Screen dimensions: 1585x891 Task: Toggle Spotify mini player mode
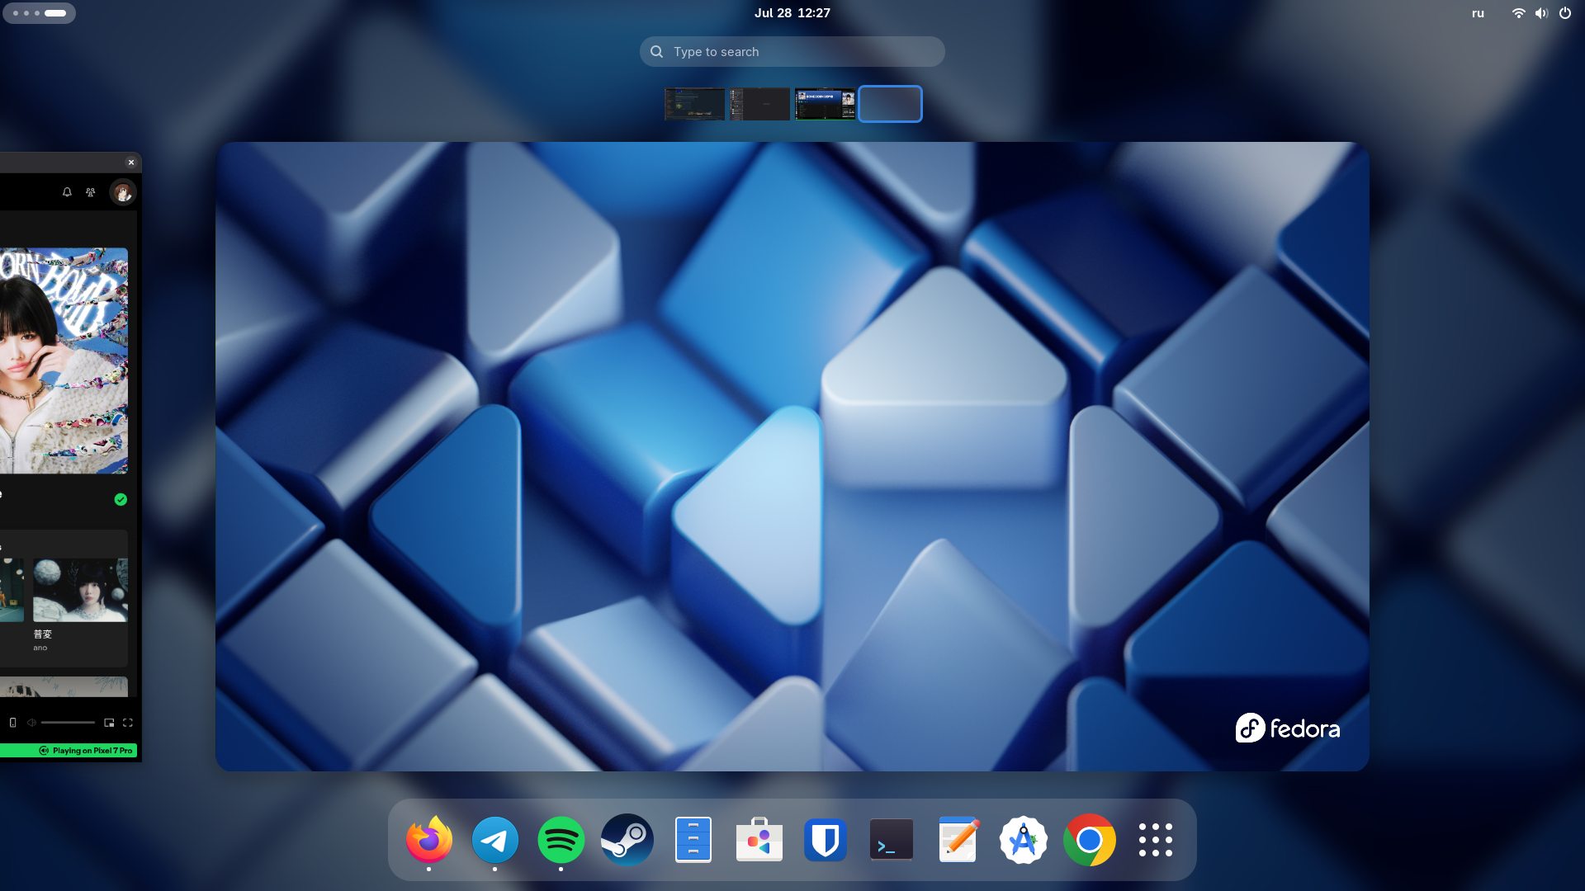point(109,723)
